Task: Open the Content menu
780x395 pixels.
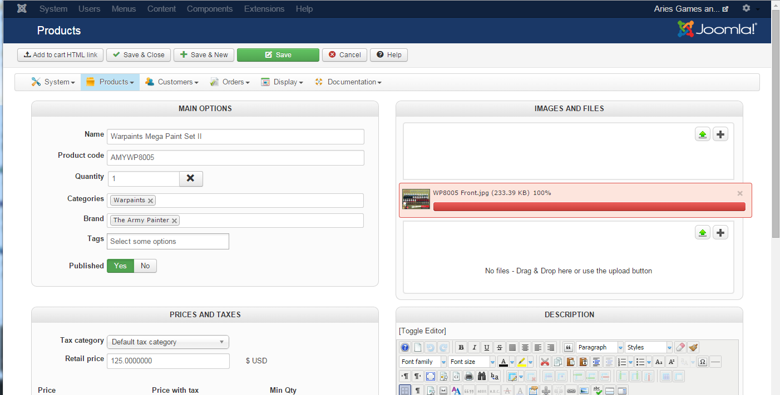Action: 161,9
